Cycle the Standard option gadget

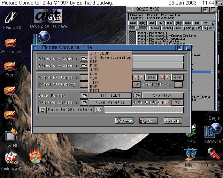(x=138, y=96)
